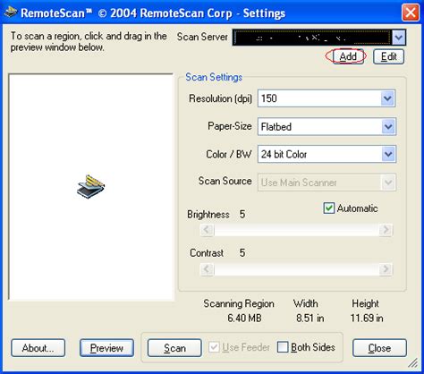Click the '11.69 in' height value
Viewport: 424px width, 374px height.
click(367, 318)
